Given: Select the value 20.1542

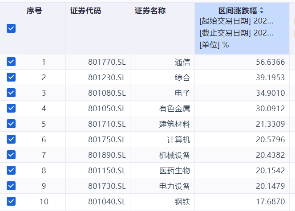Looking at the screenshot, I should pyautogui.click(x=271, y=171).
